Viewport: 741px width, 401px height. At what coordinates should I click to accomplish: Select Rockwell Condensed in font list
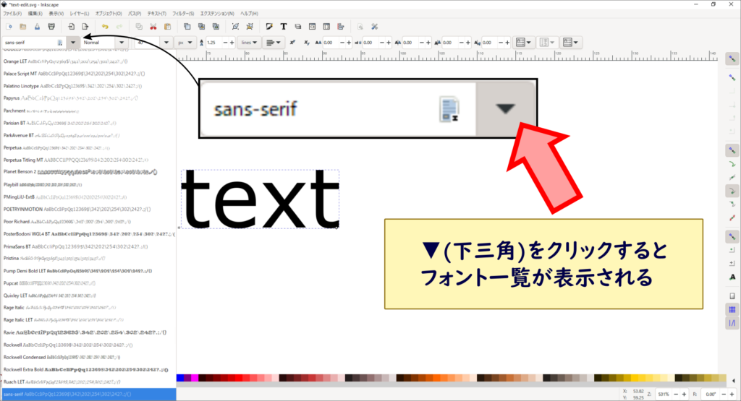pos(88,357)
